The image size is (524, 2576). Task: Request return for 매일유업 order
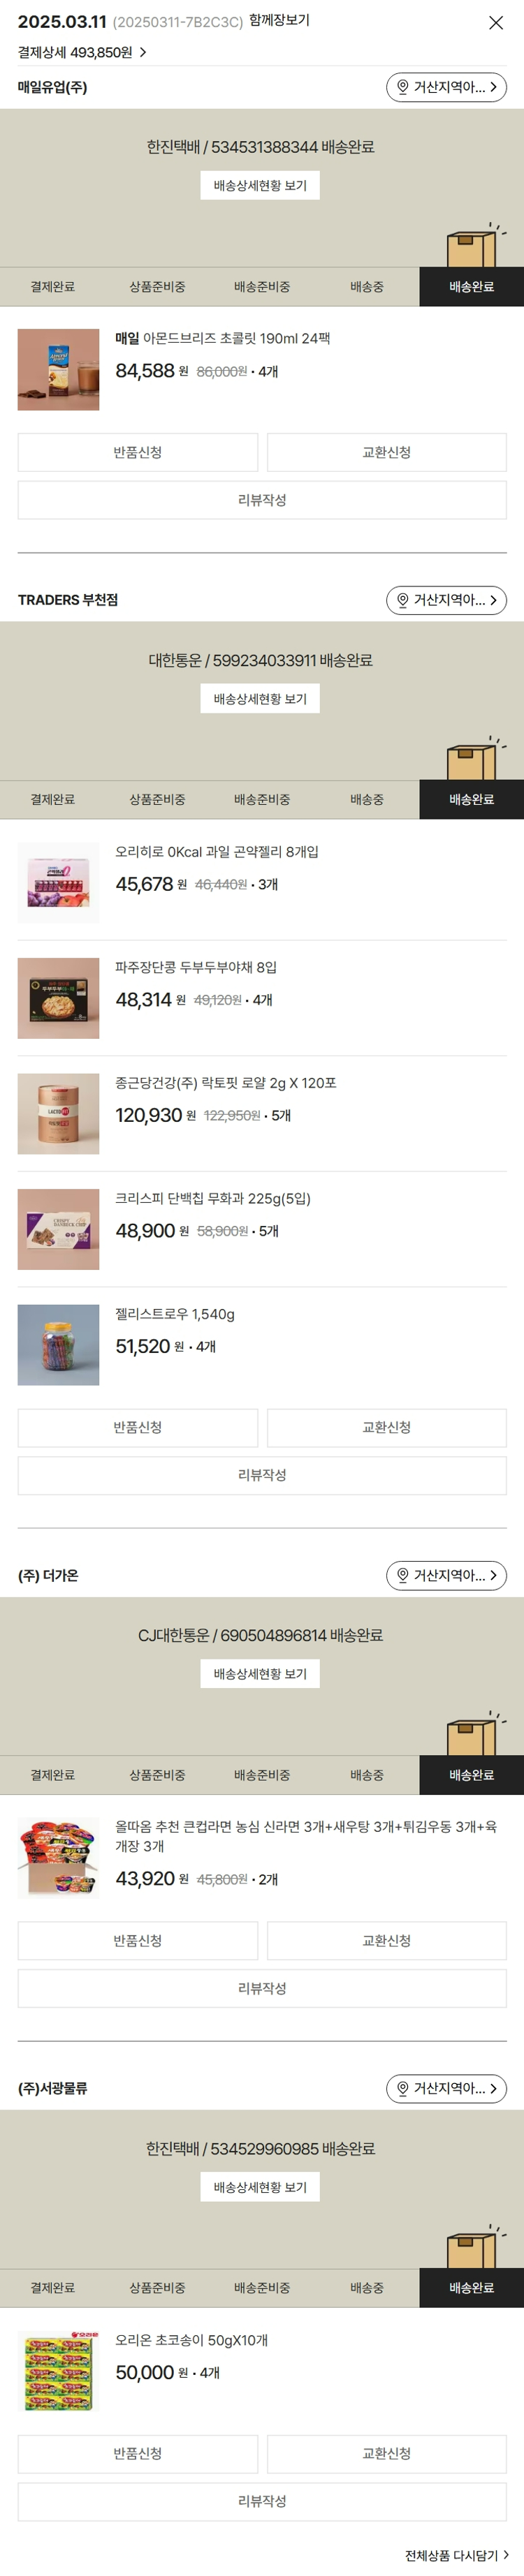click(x=137, y=452)
